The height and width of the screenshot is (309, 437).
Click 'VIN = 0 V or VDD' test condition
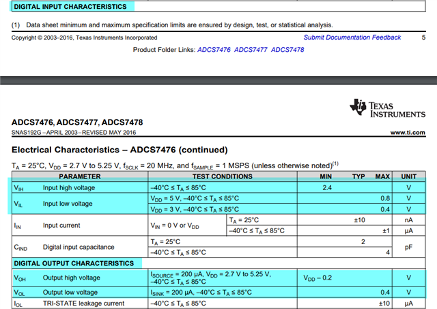(175, 226)
